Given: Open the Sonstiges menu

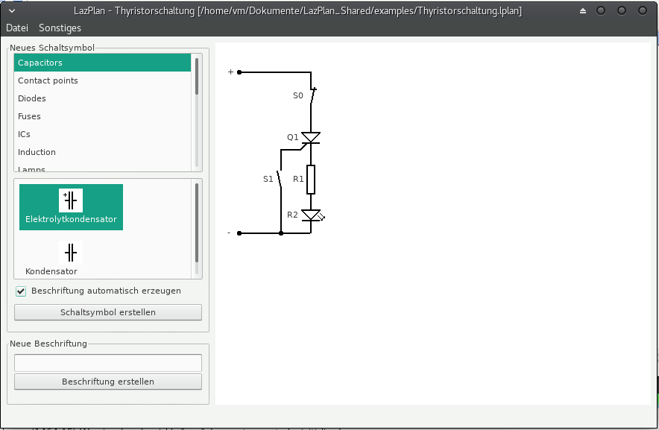Looking at the screenshot, I should click(x=60, y=28).
